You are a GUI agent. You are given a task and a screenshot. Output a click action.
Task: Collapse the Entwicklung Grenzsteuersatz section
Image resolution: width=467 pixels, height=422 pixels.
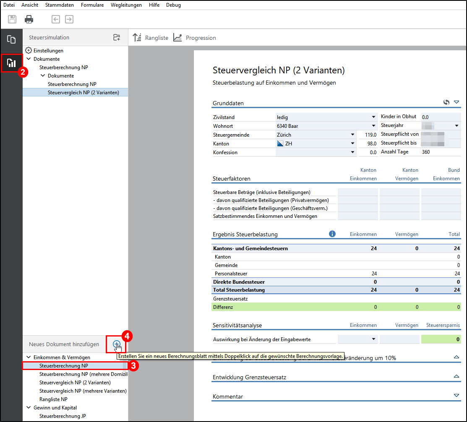coord(457,376)
